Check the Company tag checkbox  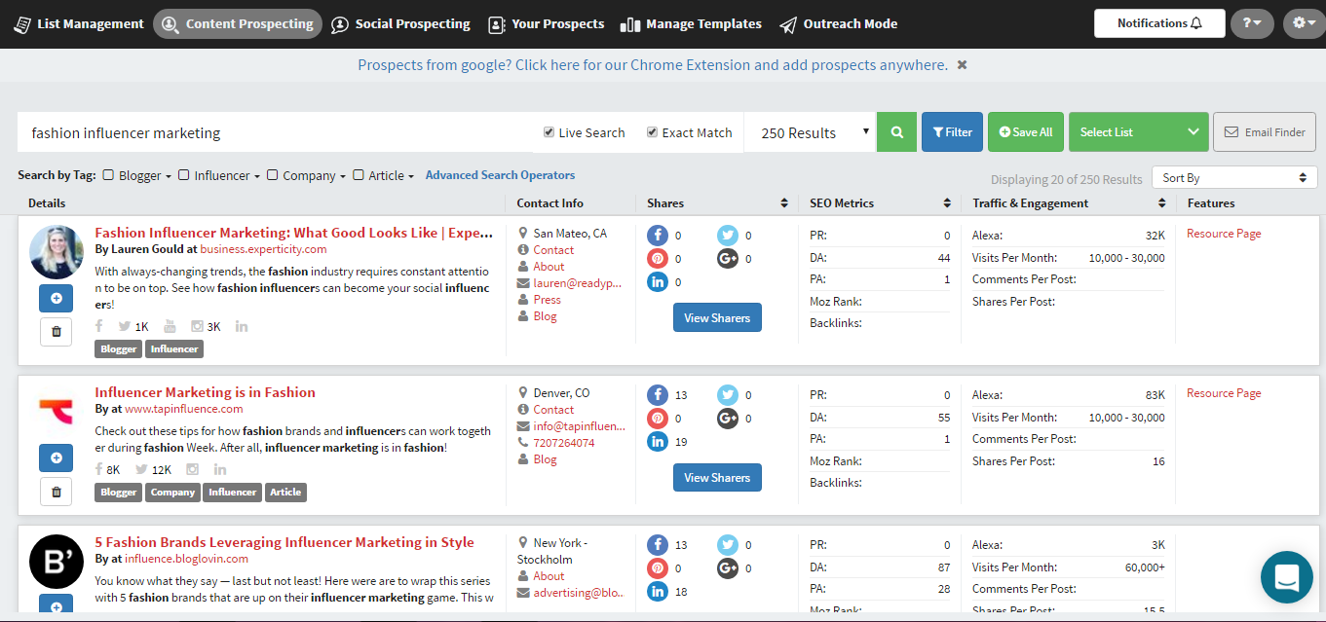tap(273, 175)
